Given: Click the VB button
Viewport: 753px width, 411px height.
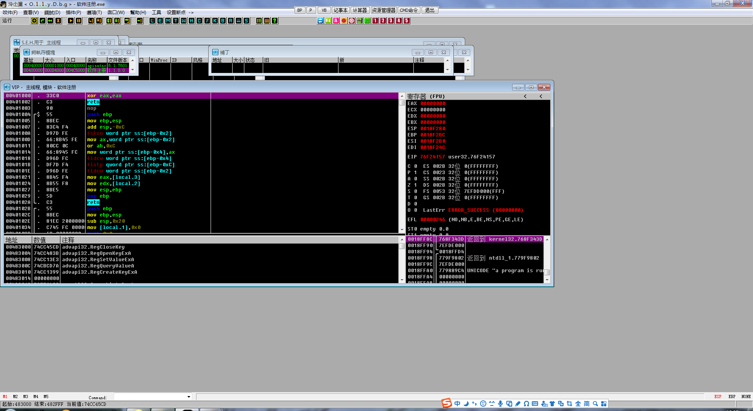Looking at the screenshot, I should [324, 11].
